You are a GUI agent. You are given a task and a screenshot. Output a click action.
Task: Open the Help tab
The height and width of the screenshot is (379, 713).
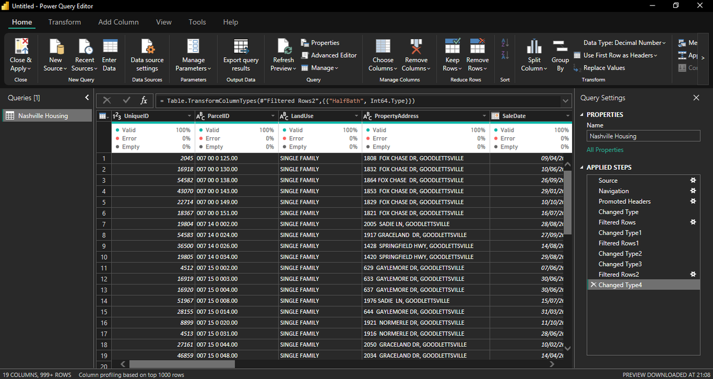tap(231, 22)
